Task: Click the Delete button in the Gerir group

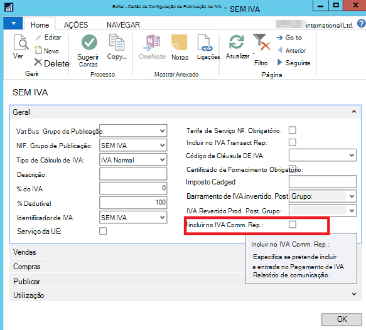Action: point(52,63)
